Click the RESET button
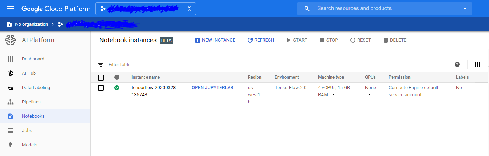This screenshot has width=489, height=156. pos(360,40)
